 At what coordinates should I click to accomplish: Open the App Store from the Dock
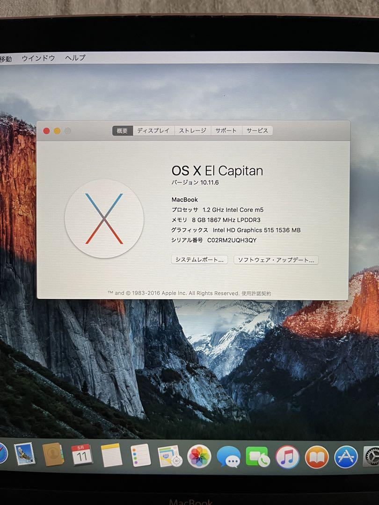[x=346, y=457]
